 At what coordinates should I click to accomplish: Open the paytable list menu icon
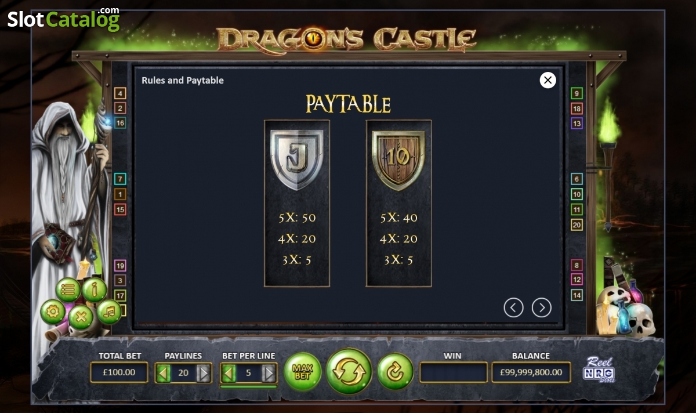point(68,290)
